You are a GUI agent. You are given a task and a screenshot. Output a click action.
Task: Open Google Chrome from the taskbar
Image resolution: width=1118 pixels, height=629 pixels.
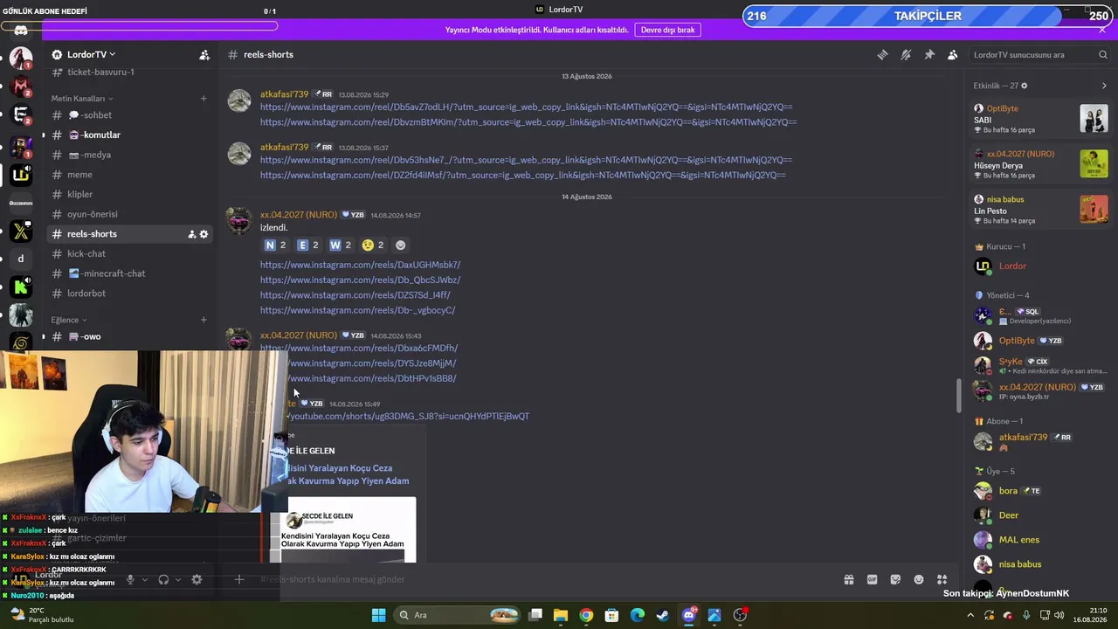(586, 615)
